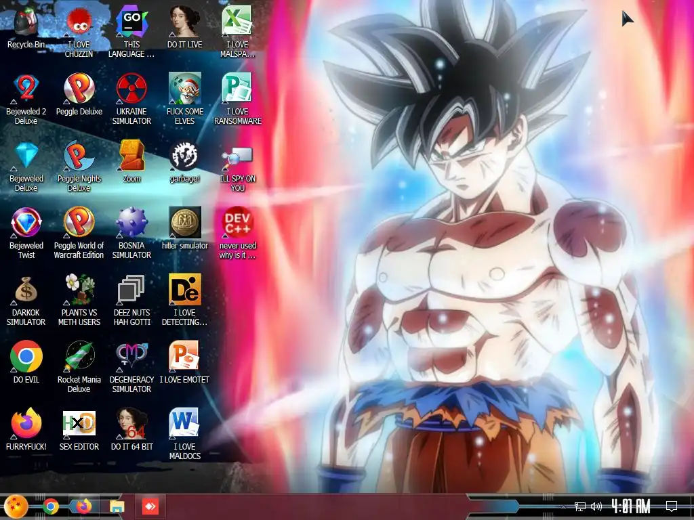Launch the DO EVIL Chrome shortcut
The height and width of the screenshot is (520, 694).
coord(26,356)
